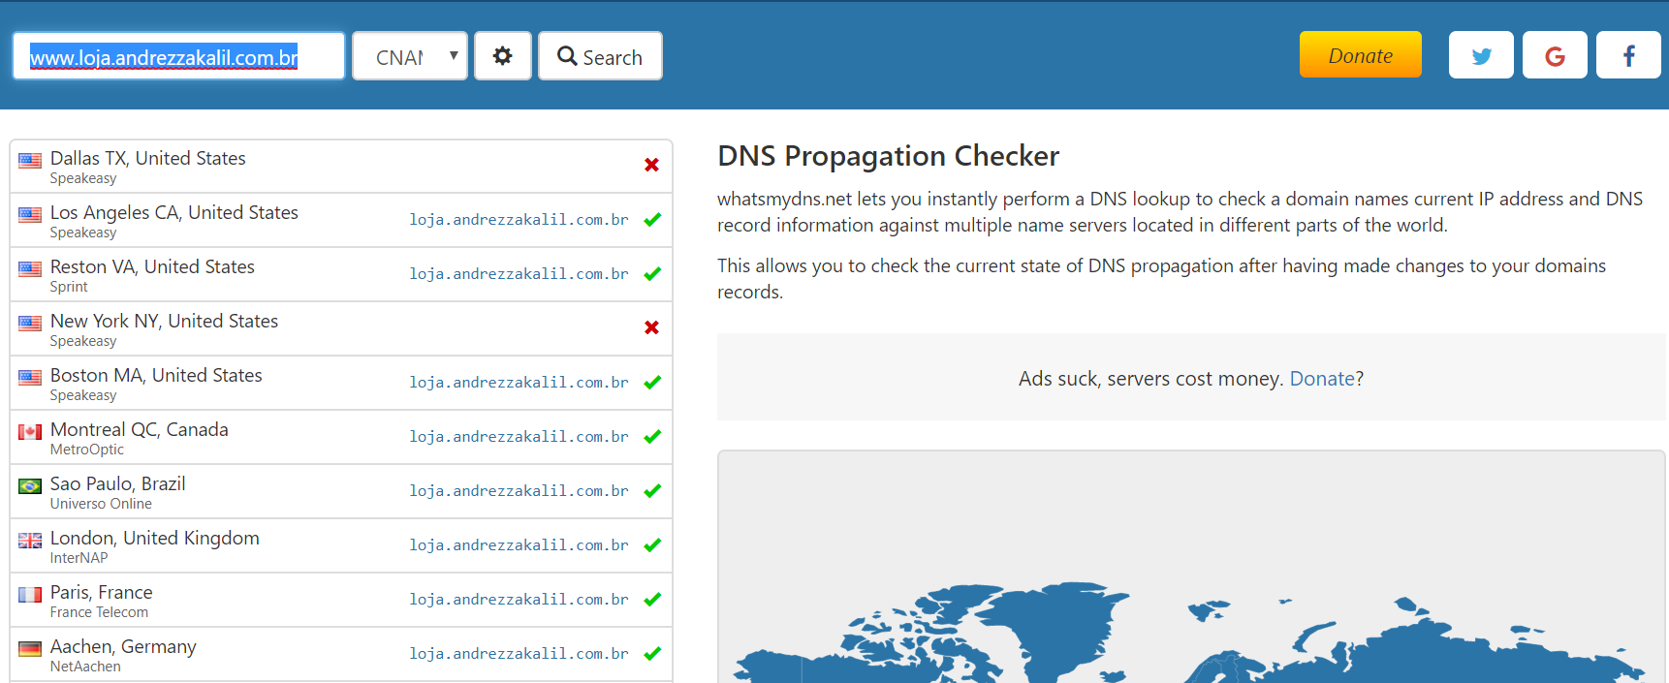
Task: Open the Aachen CNAME result
Action: pyautogui.click(x=519, y=654)
